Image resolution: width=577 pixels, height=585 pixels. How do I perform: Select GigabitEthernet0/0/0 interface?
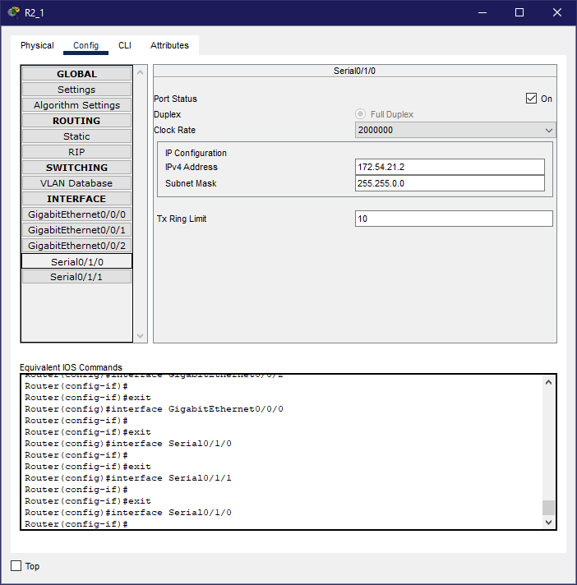click(76, 214)
